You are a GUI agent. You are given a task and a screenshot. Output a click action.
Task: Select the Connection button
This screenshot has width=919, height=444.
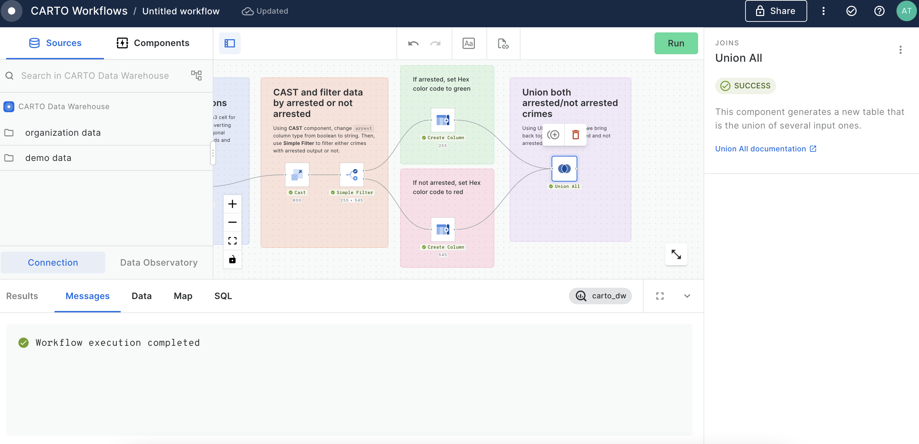(53, 262)
